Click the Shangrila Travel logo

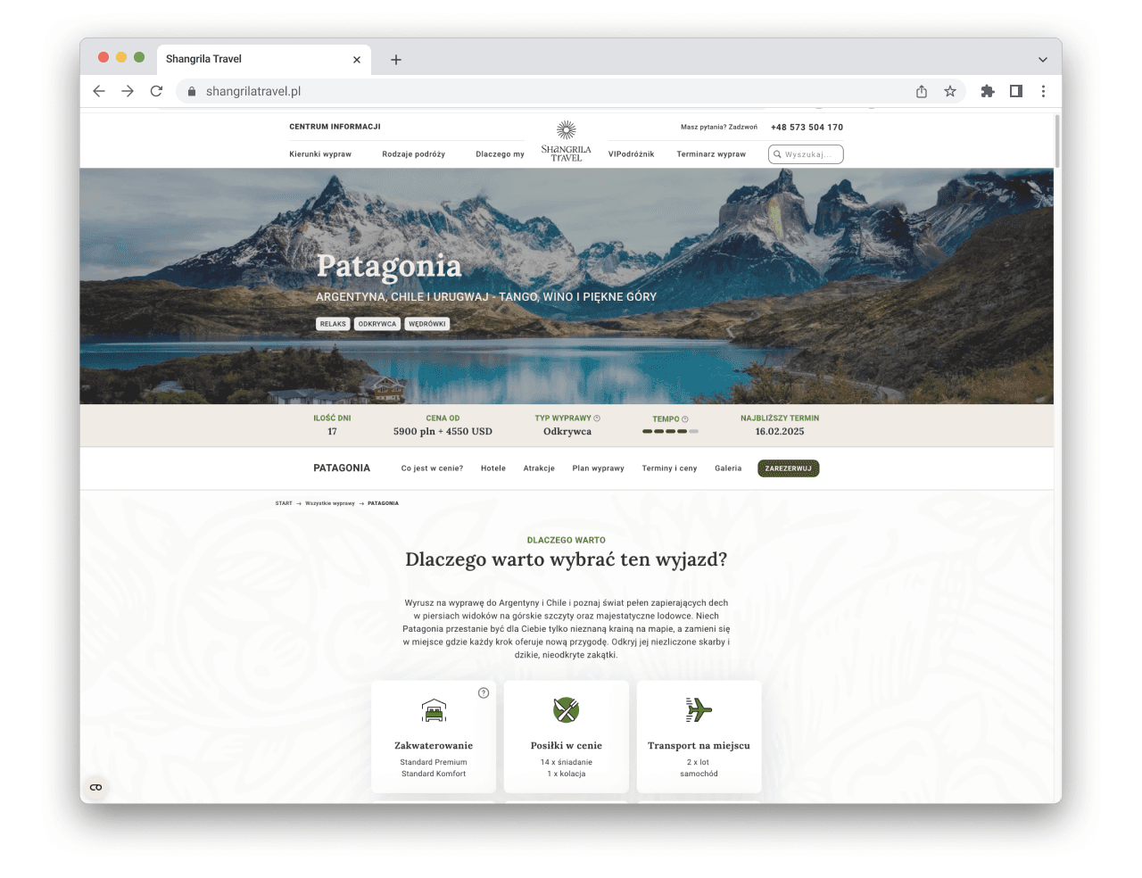click(566, 141)
